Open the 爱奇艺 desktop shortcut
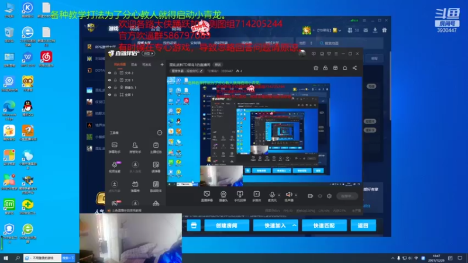Image resolution: width=468 pixels, height=263 pixels. (x=9, y=206)
